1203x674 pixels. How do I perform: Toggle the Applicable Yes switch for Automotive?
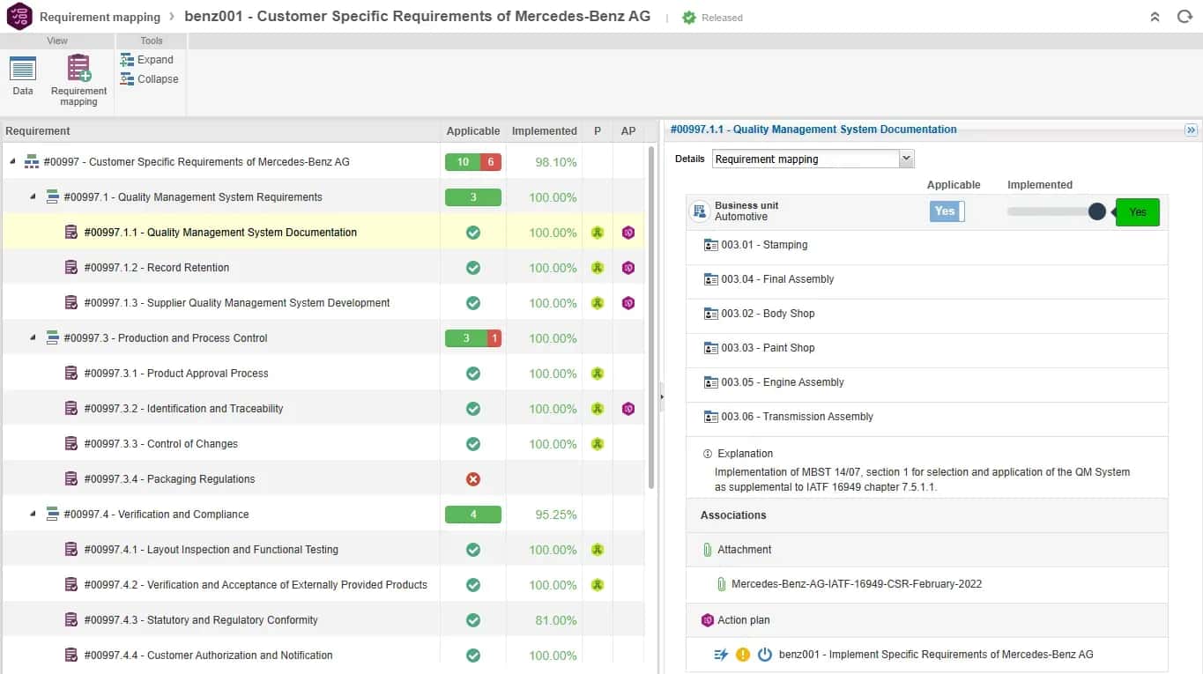coord(947,211)
